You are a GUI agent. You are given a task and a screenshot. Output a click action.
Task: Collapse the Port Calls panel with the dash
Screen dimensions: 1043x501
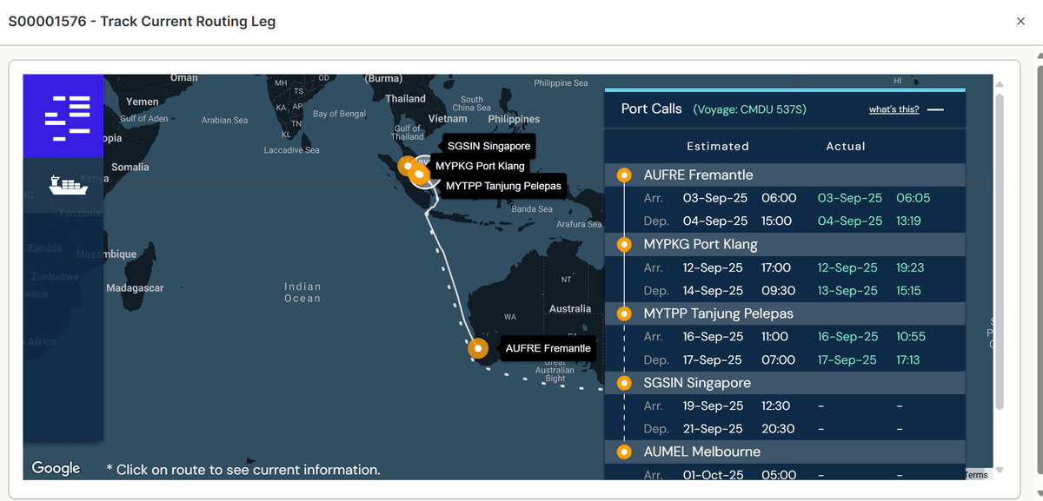coord(935,110)
